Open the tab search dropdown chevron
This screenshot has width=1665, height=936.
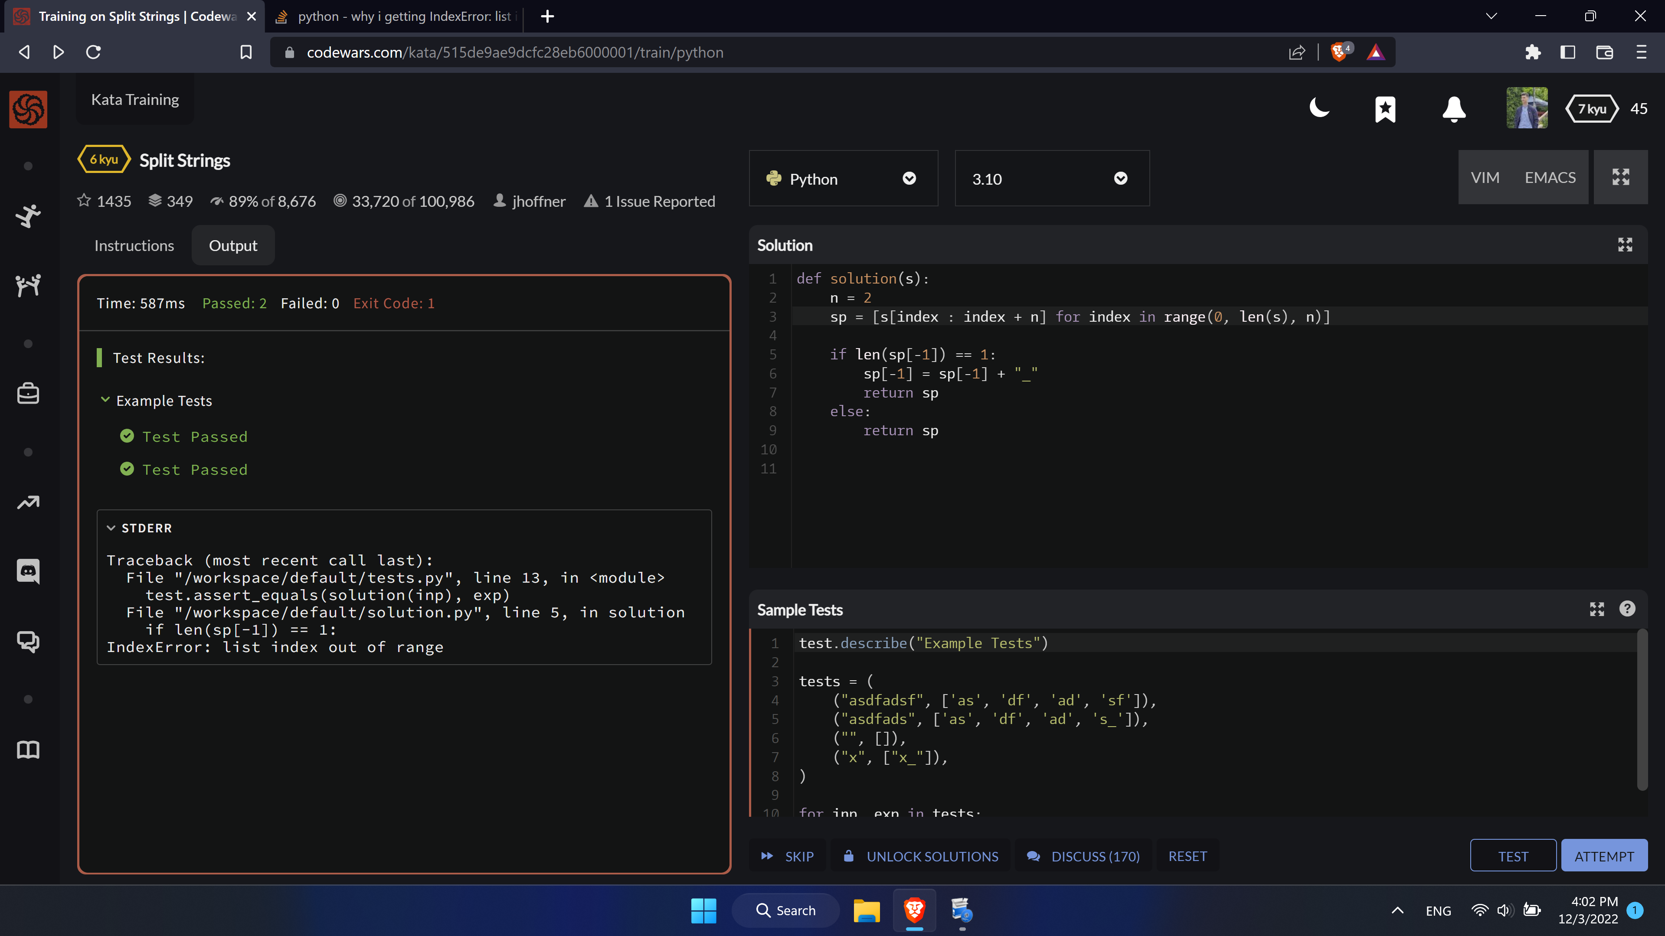click(x=1491, y=16)
